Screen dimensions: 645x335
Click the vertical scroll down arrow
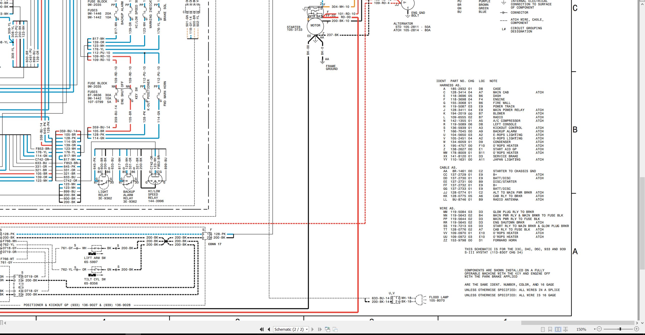[x=642, y=323]
